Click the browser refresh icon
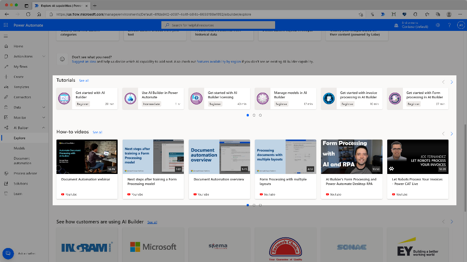Viewport: 467px width, 262px height. click(28, 14)
